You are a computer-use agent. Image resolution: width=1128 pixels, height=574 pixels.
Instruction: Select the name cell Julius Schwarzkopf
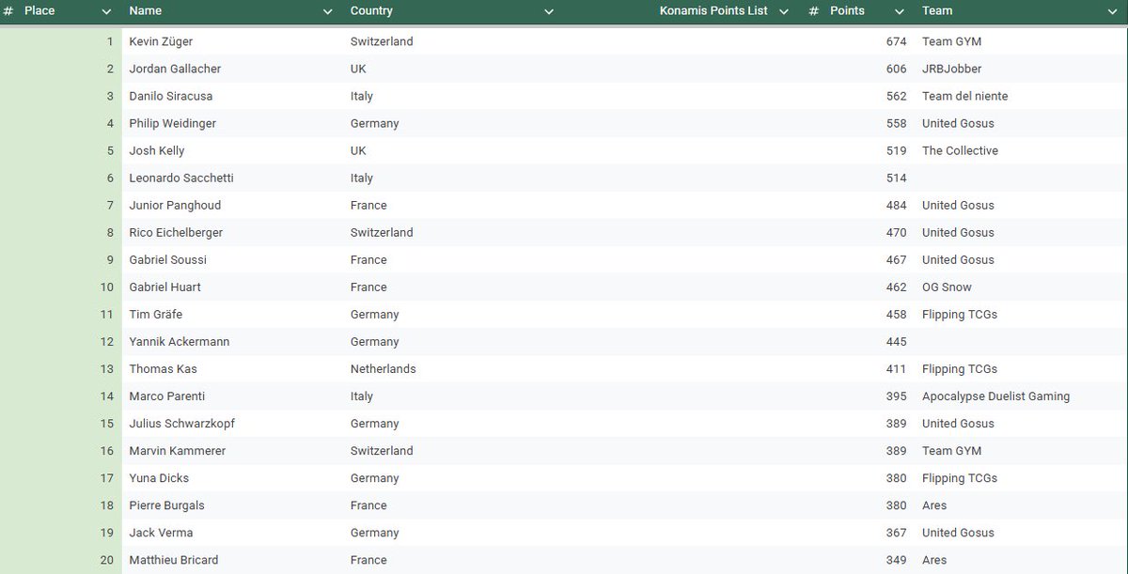[x=182, y=423]
